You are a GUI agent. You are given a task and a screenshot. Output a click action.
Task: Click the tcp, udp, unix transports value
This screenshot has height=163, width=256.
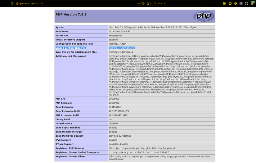click(139, 152)
